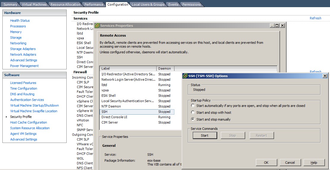Sort services by the Daemon column header

point(165,68)
